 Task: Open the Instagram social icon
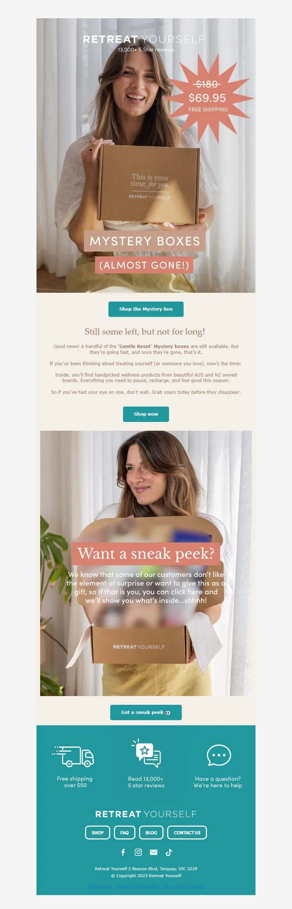[138, 852]
